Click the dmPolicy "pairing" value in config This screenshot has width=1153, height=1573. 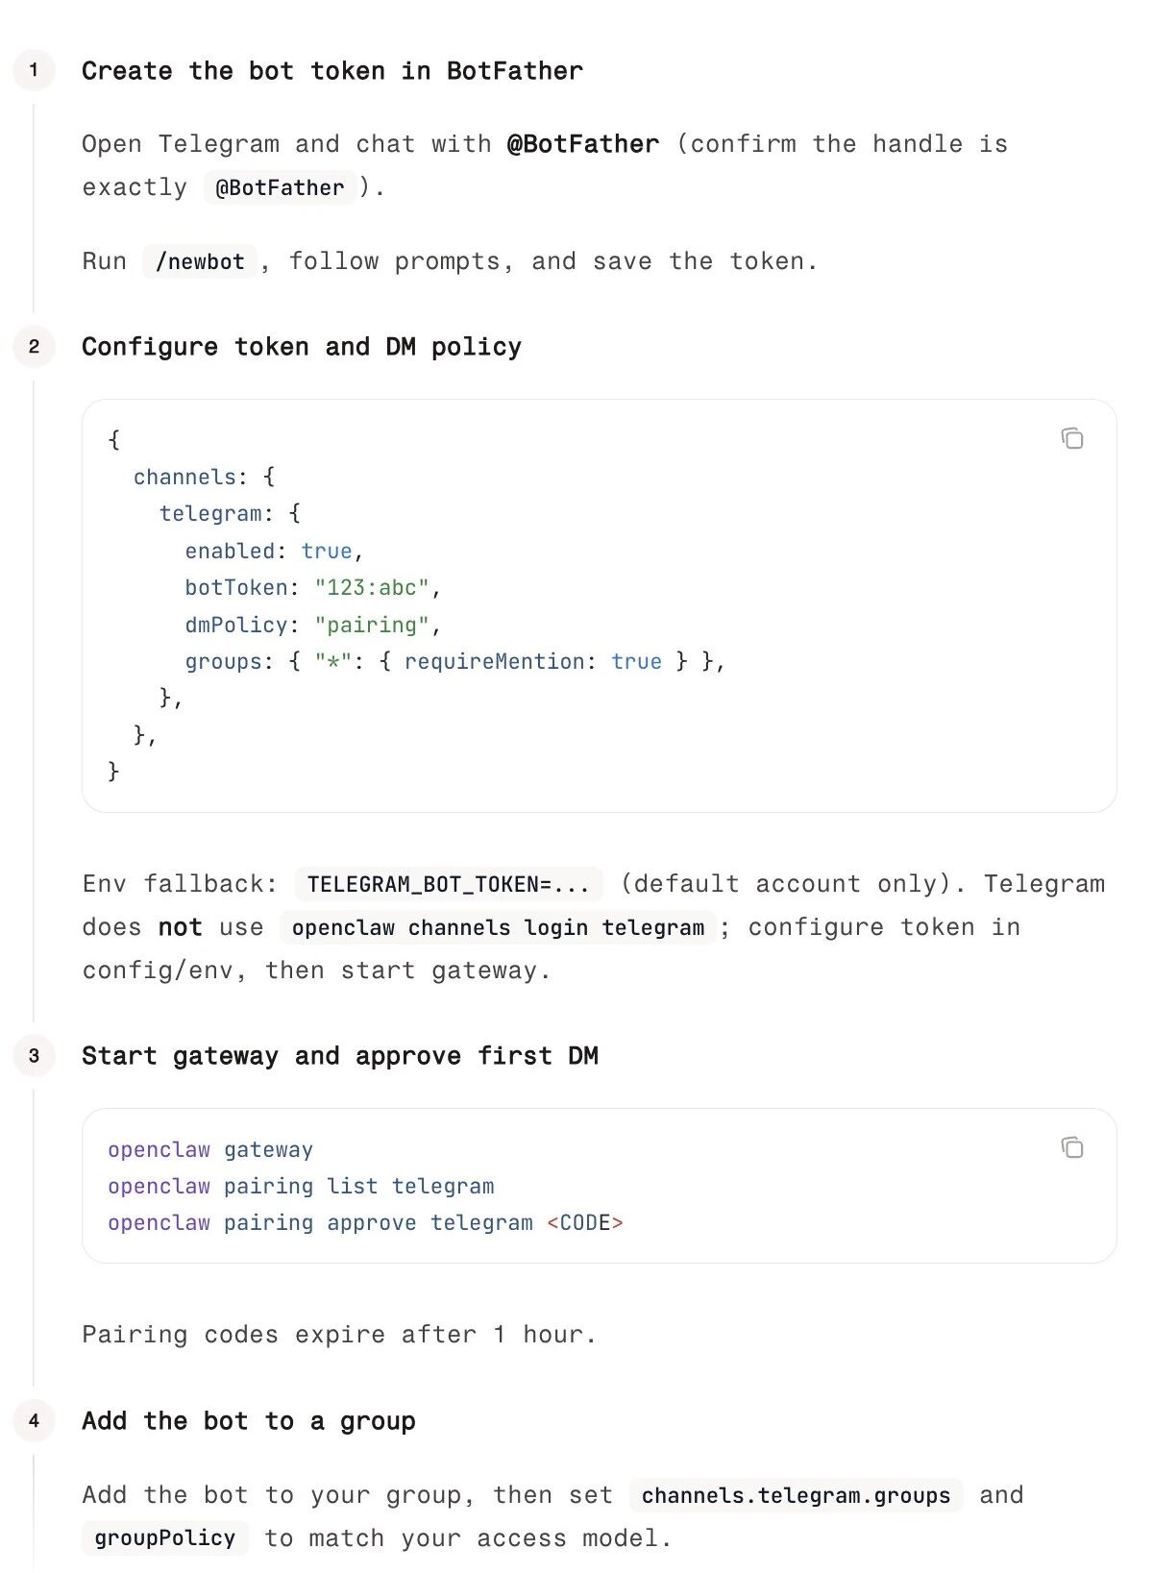[371, 626]
